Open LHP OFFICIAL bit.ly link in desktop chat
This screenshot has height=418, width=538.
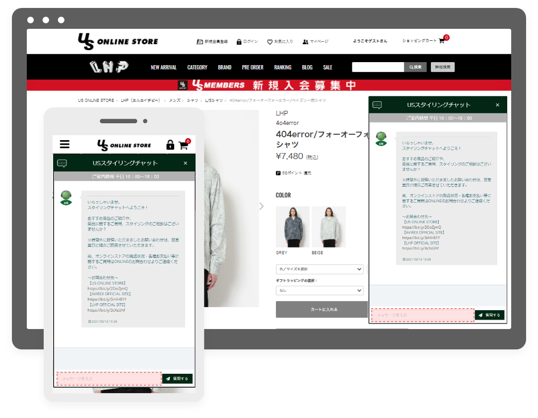point(420,248)
